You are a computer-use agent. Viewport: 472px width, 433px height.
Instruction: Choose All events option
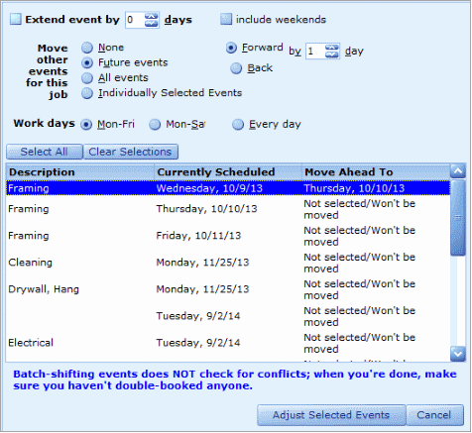coord(87,78)
